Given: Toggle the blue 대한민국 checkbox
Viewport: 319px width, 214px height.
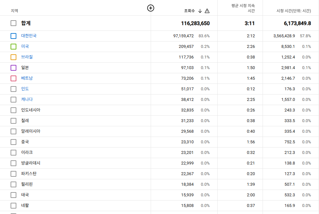Looking at the screenshot, I should 13,36.
